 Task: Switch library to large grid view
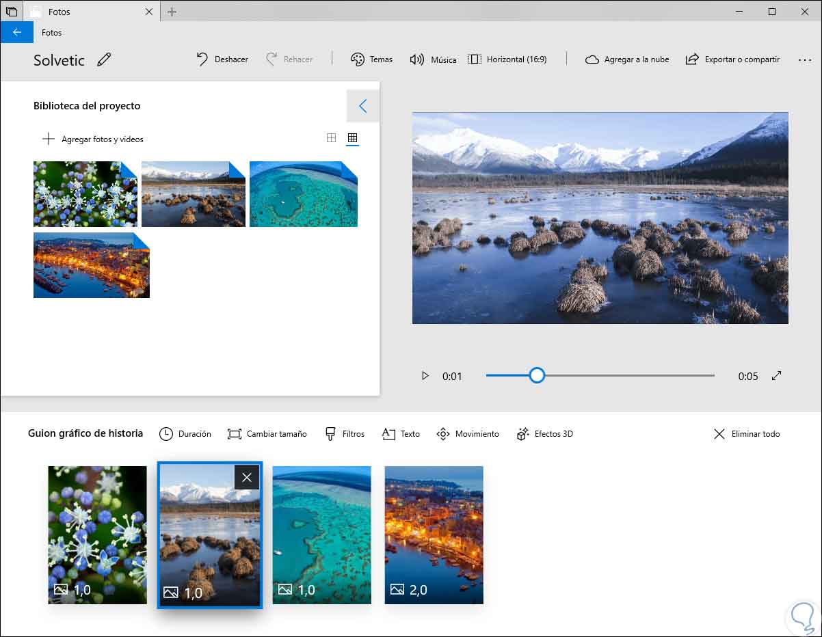click(331, 138)
